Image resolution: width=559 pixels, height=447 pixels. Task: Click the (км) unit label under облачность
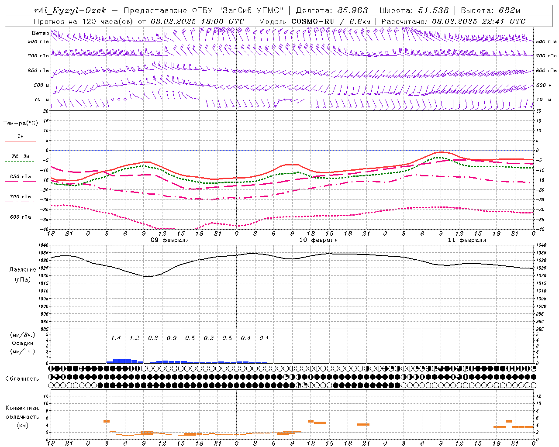pyautogui.click(x=22, y=425)
